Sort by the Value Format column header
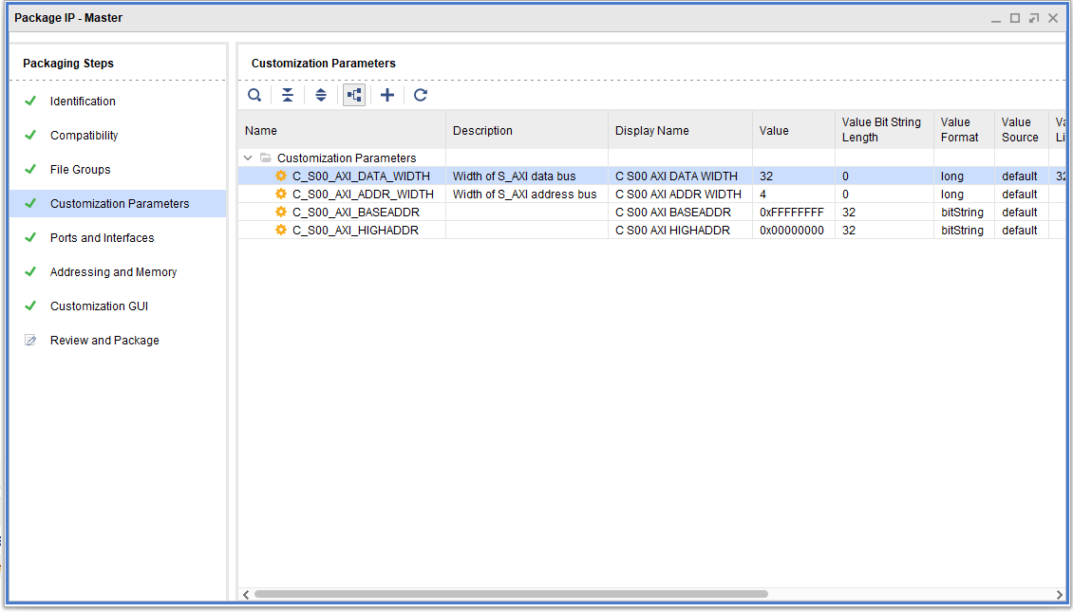 coord(964,130)
